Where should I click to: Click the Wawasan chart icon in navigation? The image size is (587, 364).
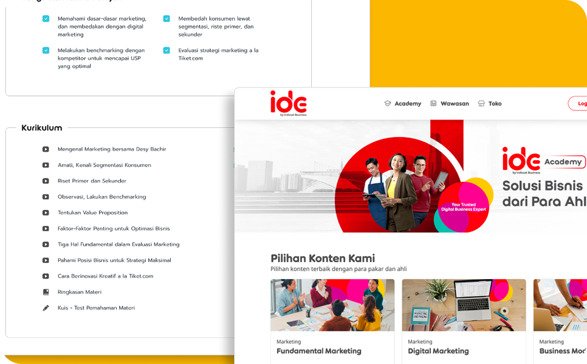pyautogui.click(x=434, y=103)
